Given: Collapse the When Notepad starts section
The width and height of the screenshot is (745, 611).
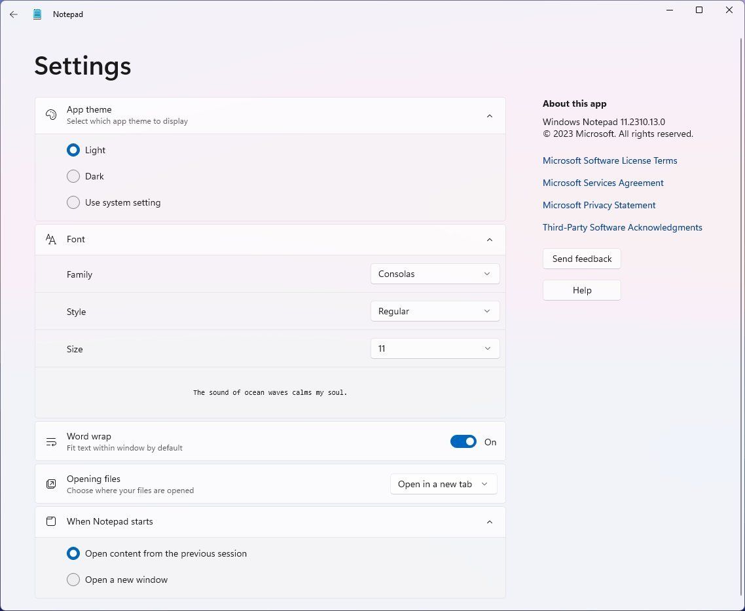Looking at the screenshot, I should click(489, 522).
